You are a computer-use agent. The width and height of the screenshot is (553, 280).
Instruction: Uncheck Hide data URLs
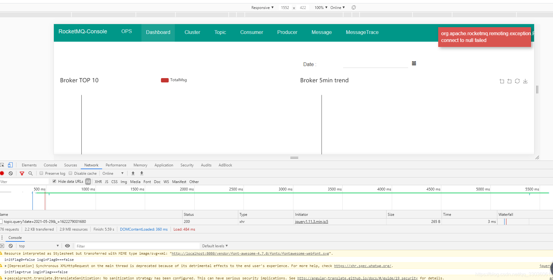[x=54, y=181]
